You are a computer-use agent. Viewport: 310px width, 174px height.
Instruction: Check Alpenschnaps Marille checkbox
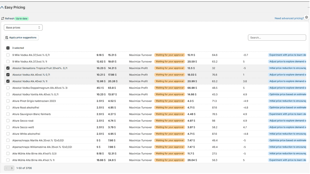coord(8,140)
